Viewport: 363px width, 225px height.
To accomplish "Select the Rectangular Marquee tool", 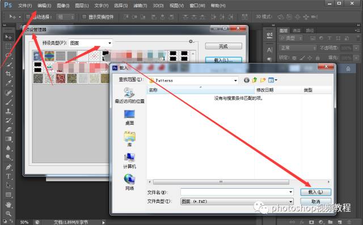I will (9, 46).
